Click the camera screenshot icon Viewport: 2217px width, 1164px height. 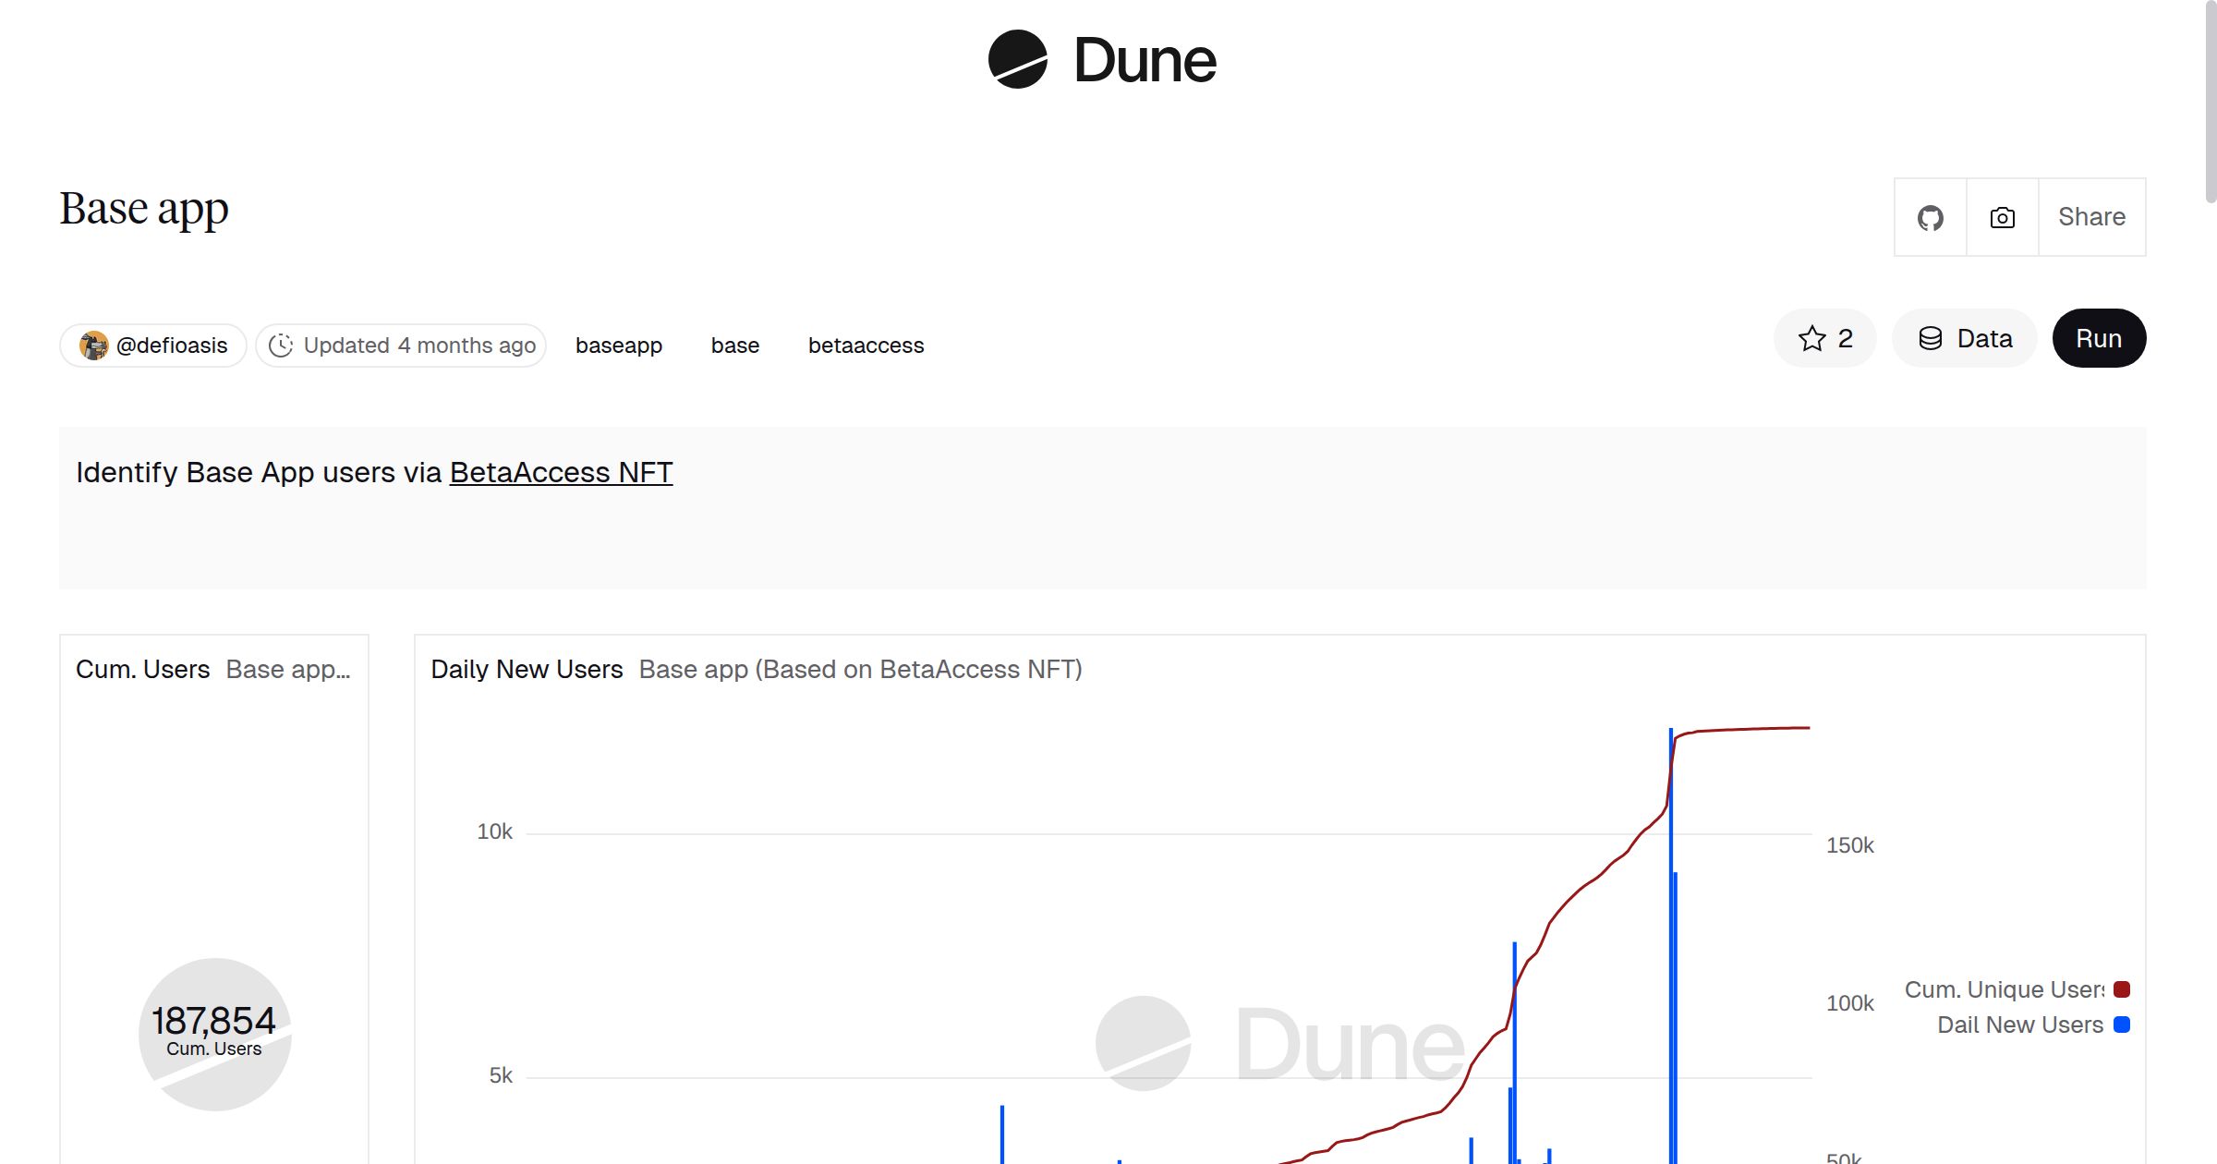(x=2001, y=217)
